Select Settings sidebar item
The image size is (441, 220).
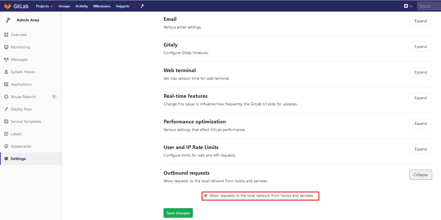pyautogui.click(x=31, y=159)
